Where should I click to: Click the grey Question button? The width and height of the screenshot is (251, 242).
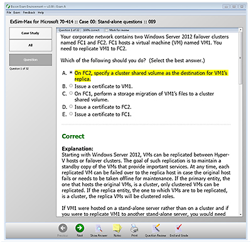click(31, 60)
